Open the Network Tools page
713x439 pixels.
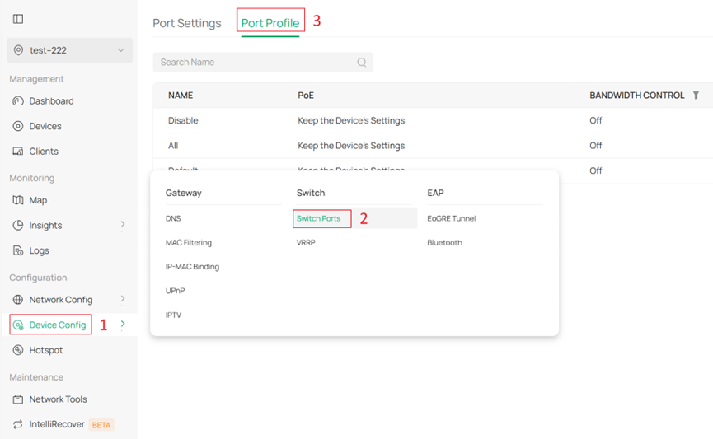[58, 399]
